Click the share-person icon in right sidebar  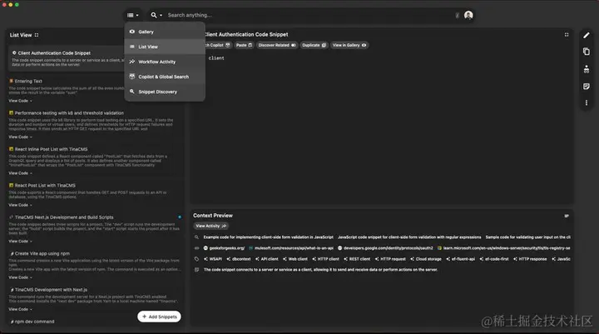(587, 69)
